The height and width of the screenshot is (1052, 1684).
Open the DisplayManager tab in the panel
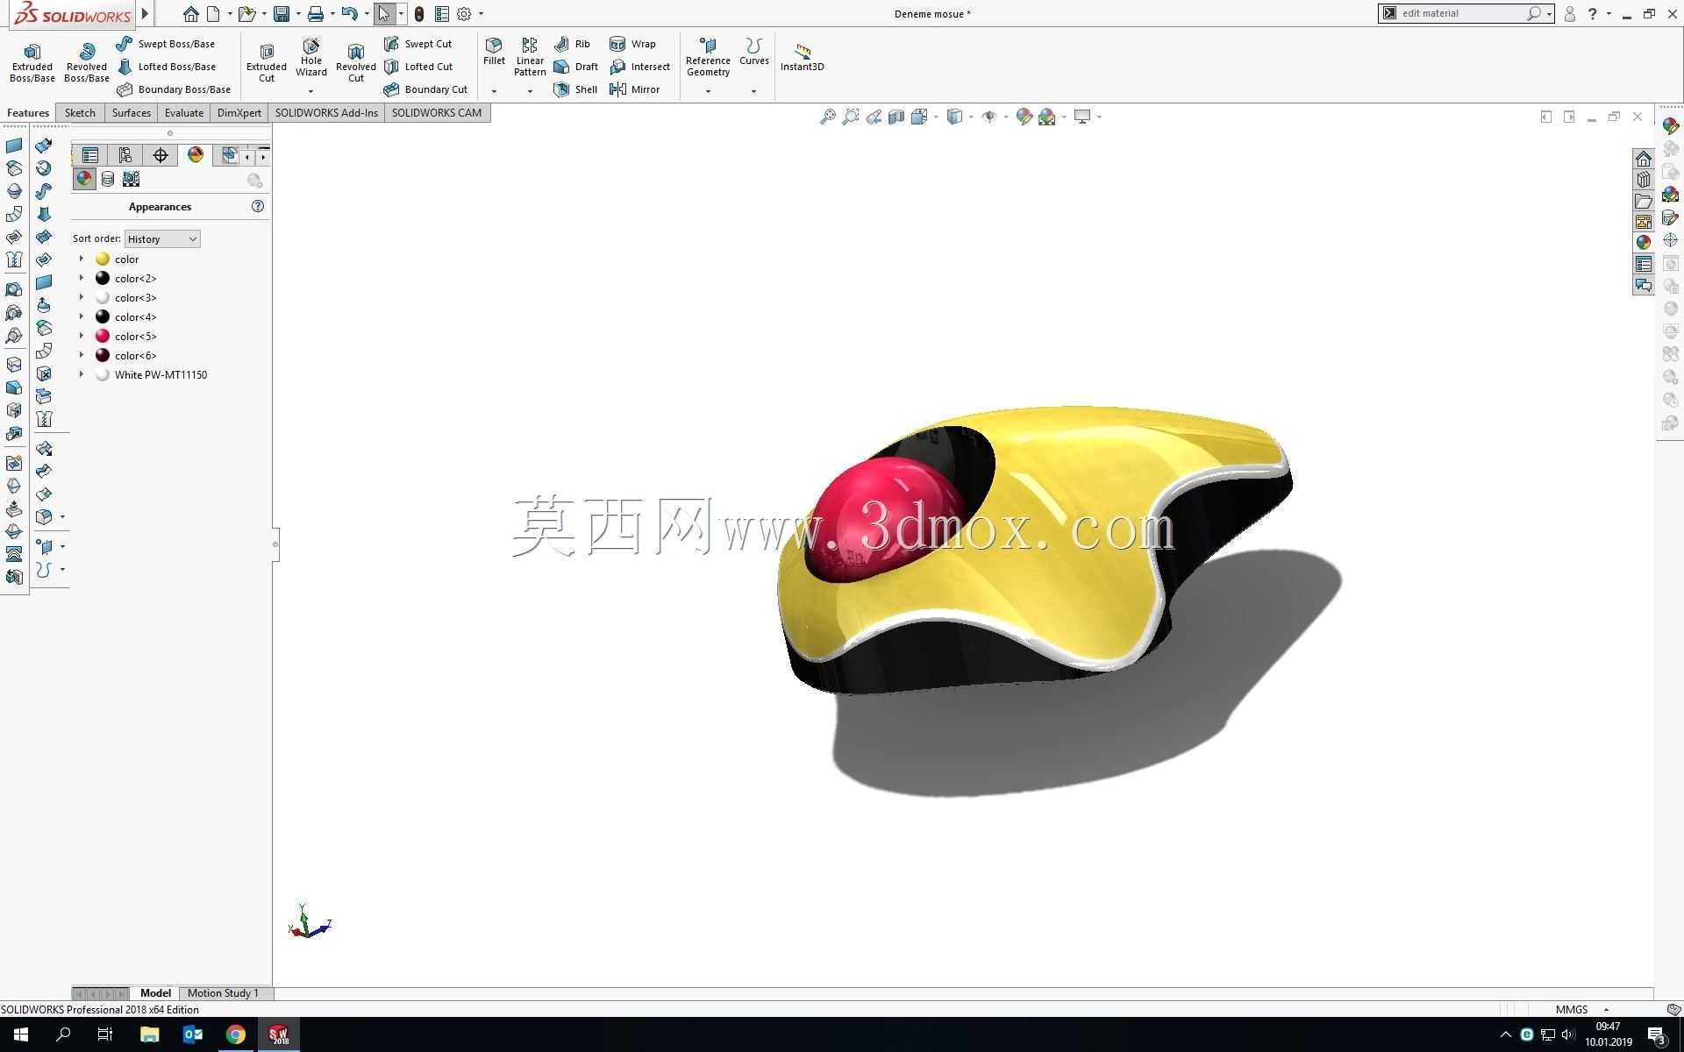point(196,155)
